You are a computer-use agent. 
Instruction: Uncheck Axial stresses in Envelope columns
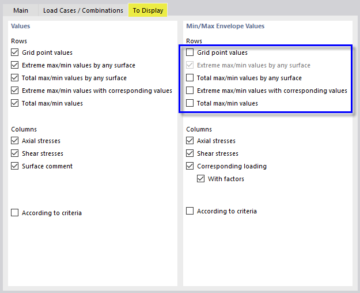[x=190, y=141]
